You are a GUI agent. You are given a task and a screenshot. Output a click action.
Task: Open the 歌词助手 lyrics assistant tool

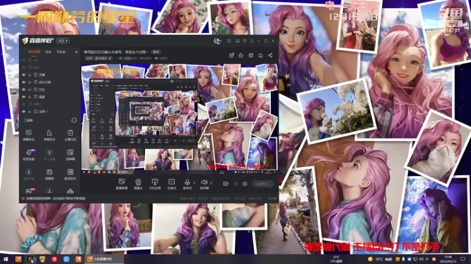point(70,174)
